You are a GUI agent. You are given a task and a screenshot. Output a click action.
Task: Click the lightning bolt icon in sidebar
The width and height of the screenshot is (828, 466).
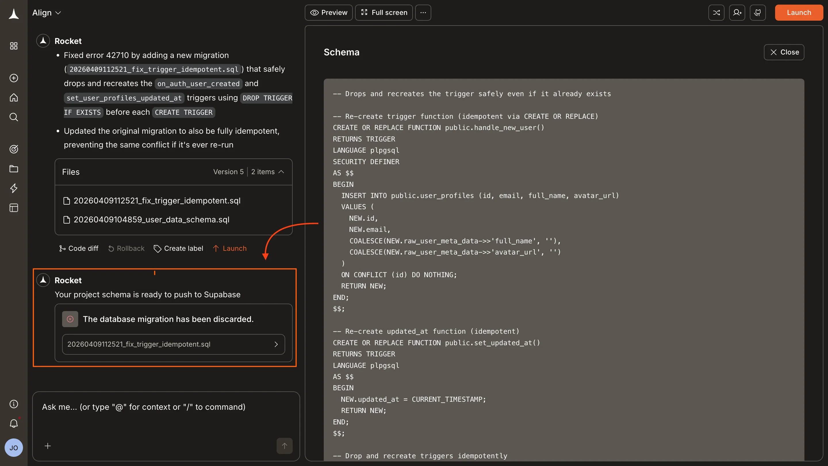point(14,188)
